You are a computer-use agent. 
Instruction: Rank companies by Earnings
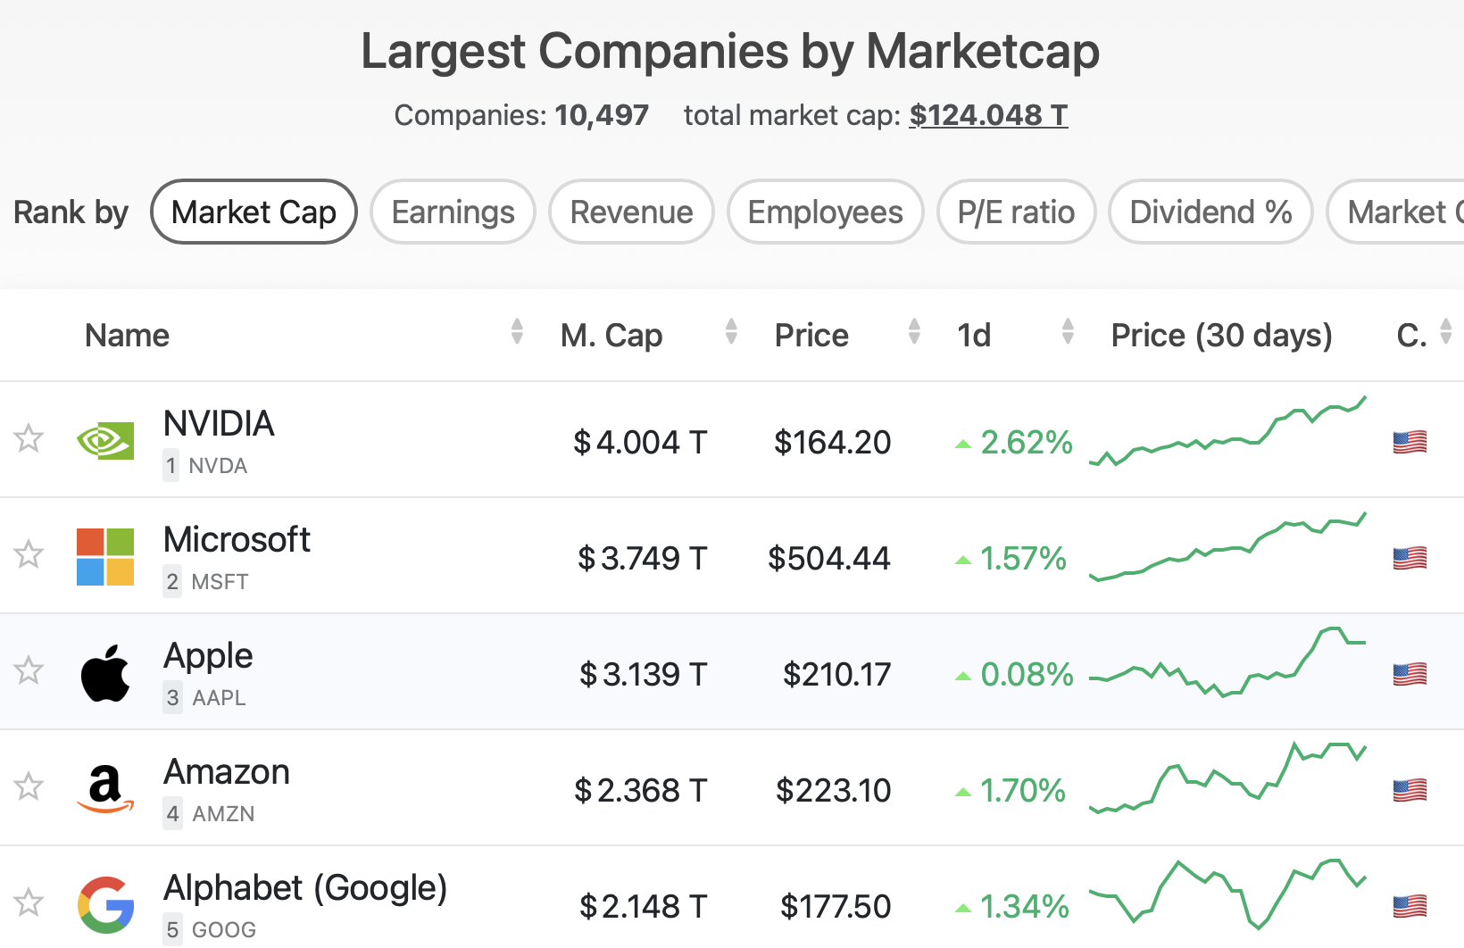[453, 212]
